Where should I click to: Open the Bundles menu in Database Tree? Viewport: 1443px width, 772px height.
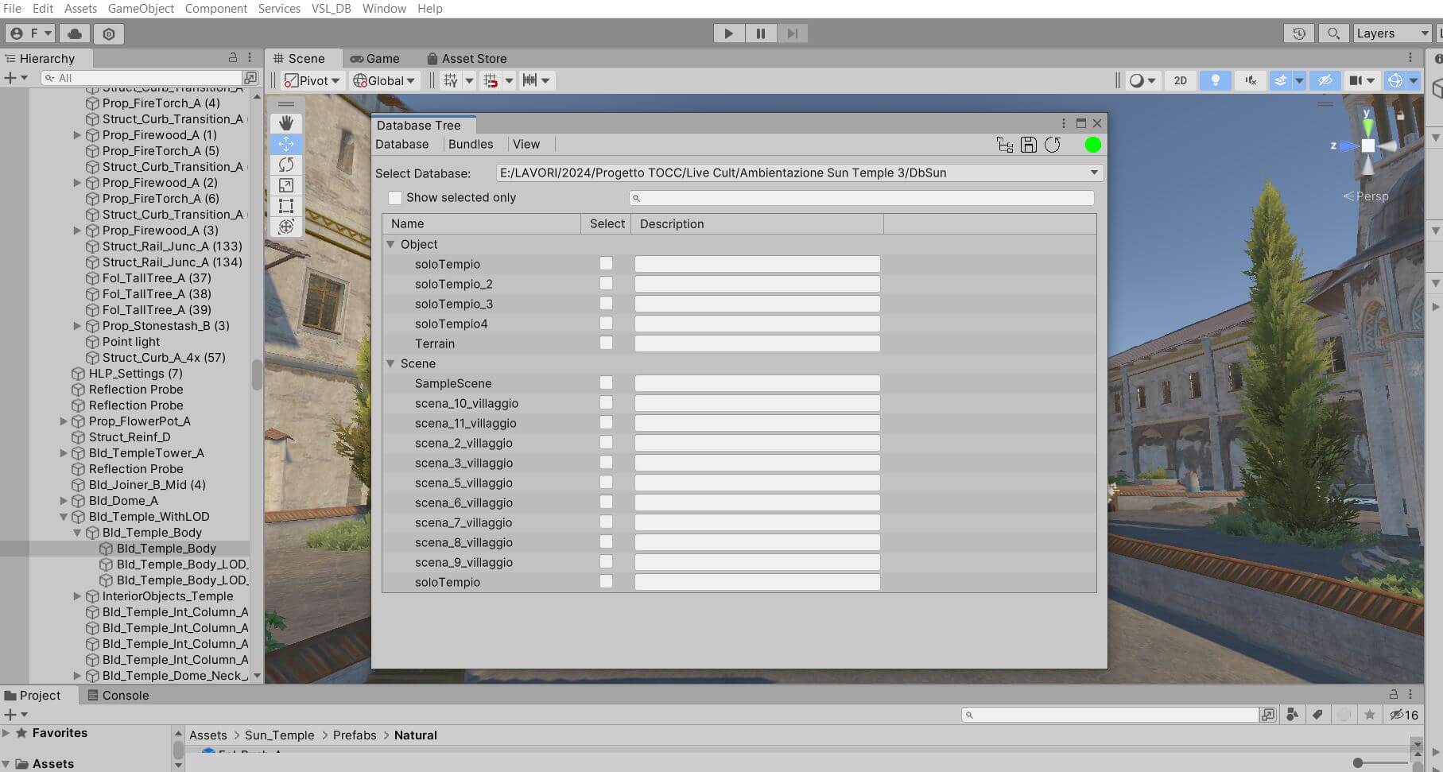pos(471,145)
